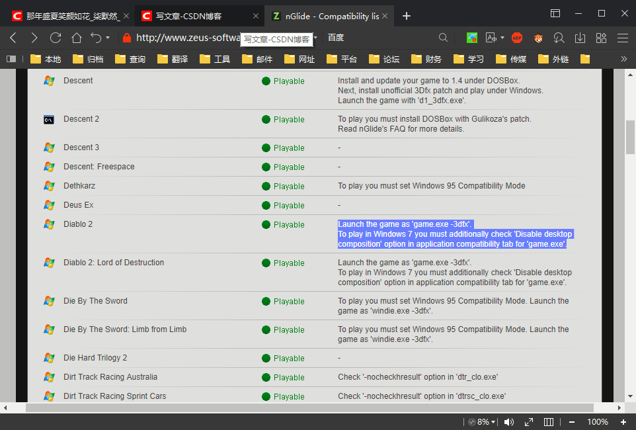Click the Windows icon beside Dethkarz

(49, 186)
